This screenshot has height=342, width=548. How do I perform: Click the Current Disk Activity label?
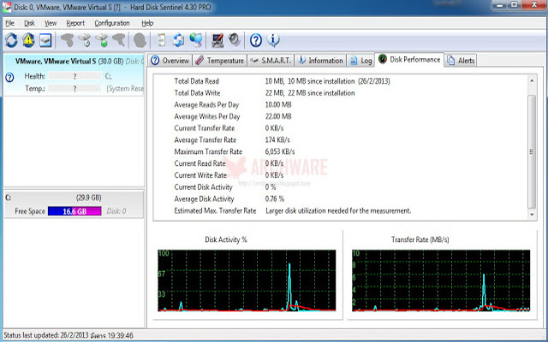204,187
